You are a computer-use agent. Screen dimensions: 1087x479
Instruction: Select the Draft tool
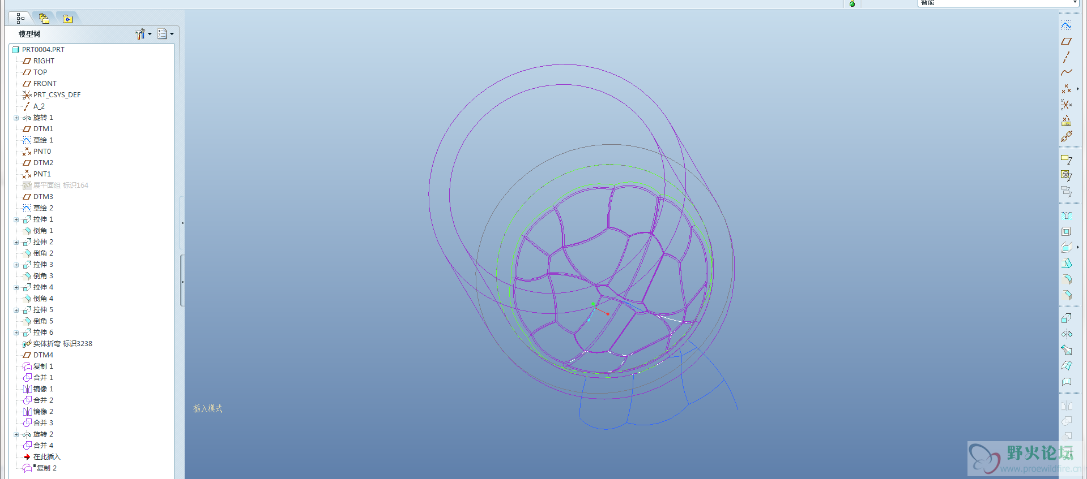click(x=1066, y=263)
